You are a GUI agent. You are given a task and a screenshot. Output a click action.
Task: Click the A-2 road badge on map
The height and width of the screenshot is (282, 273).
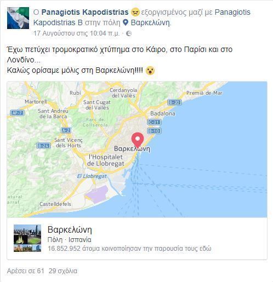[x=66, y=130]
